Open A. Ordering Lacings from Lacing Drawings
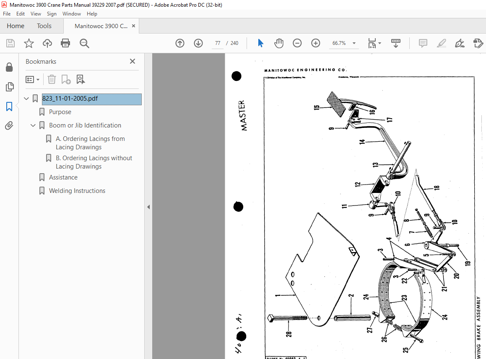The image size is (486, 359). click(x=90, y=143)
